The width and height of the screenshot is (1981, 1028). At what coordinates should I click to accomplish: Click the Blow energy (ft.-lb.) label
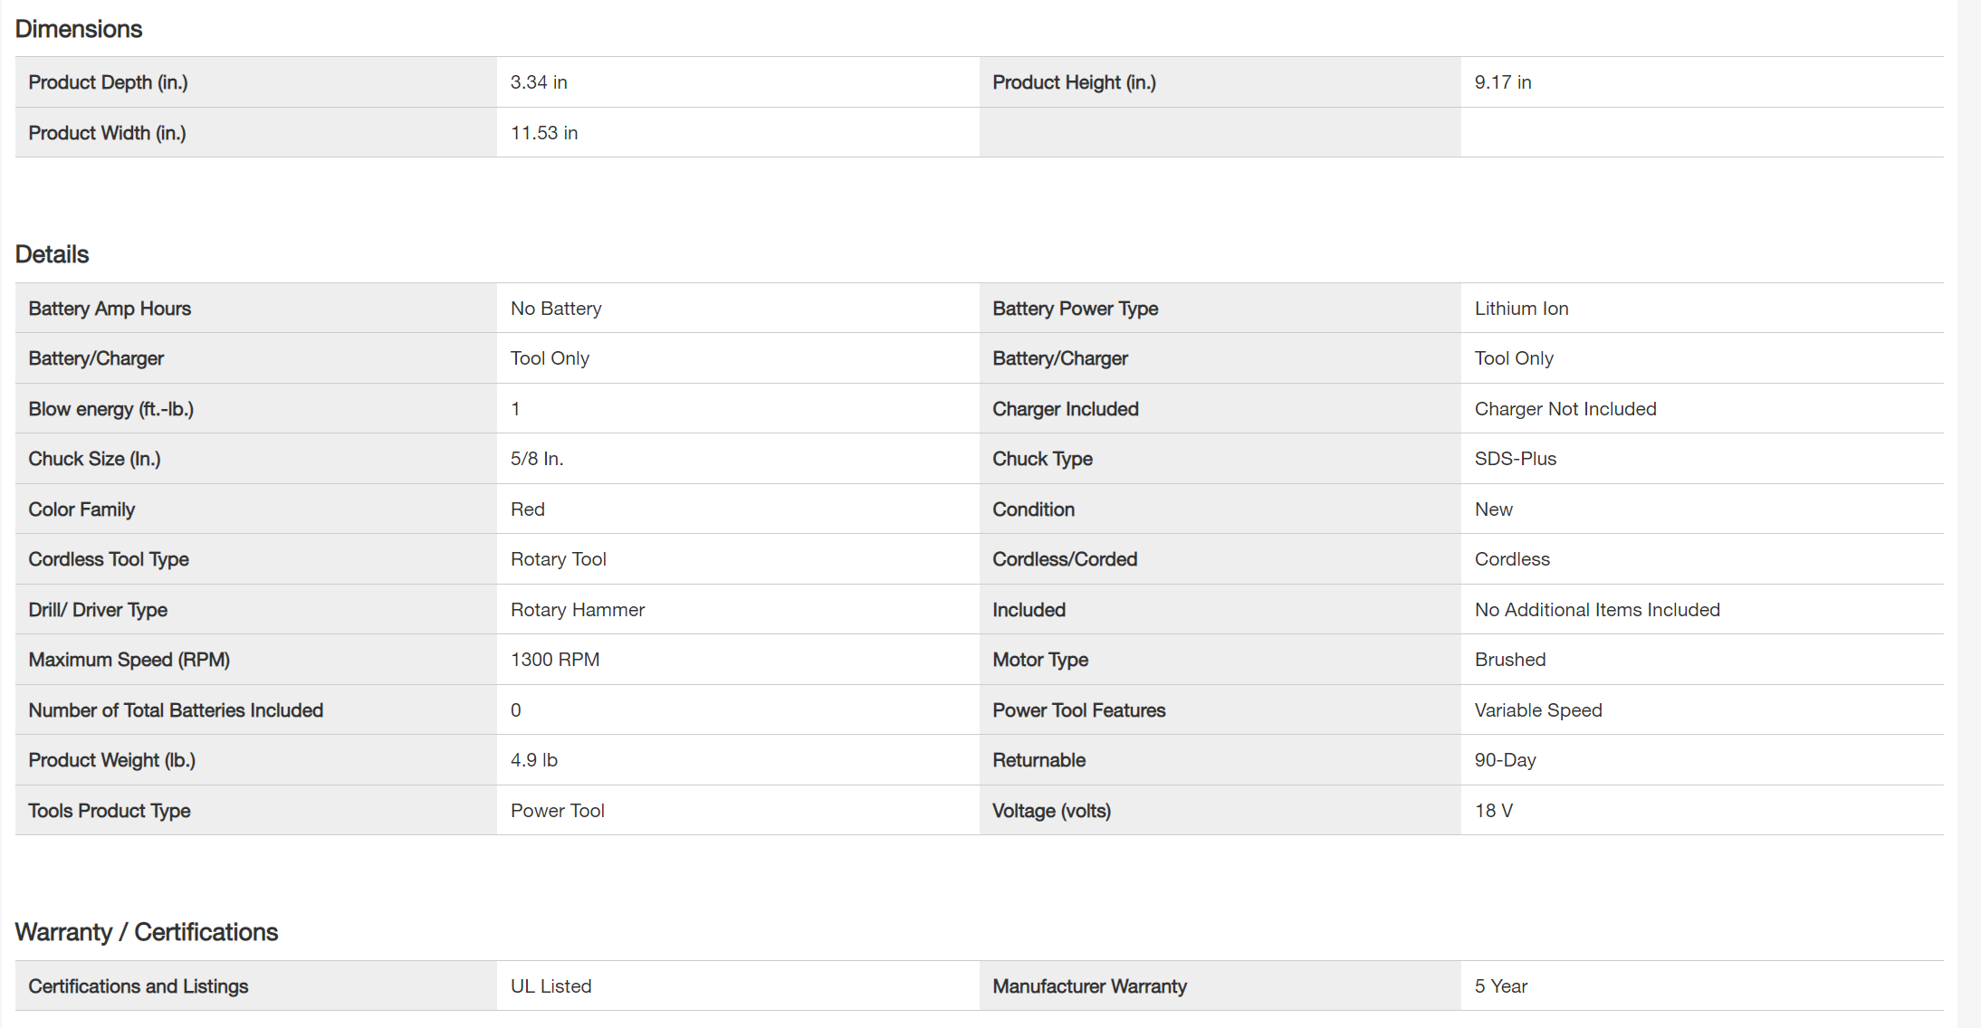coord(110,409)
